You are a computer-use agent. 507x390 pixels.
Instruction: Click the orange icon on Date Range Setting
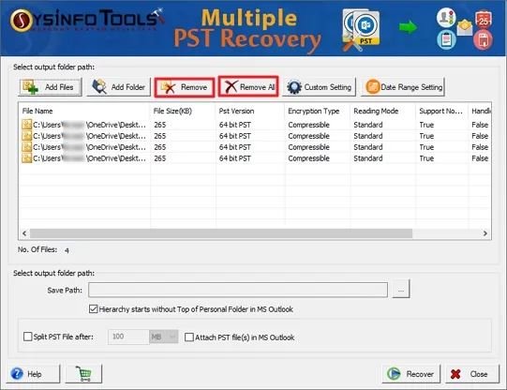(372, 87)
